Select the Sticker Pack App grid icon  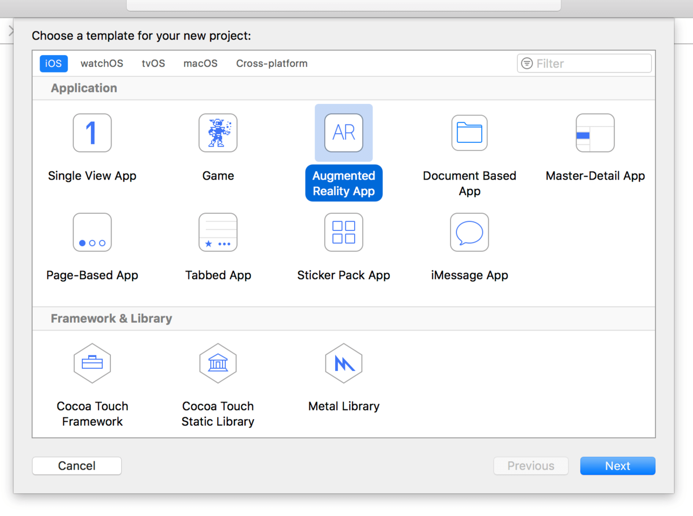click(344, 232)
